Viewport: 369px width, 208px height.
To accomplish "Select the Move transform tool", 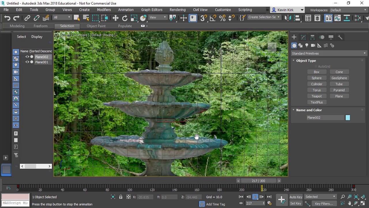I will pyautogui.click(x=115, y=18).
